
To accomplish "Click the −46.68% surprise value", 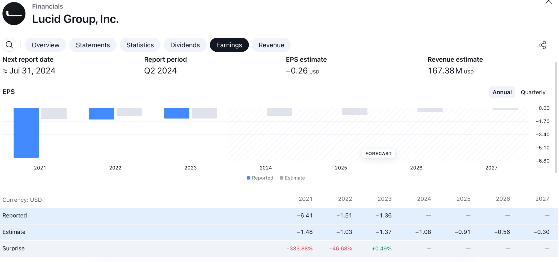I will pos(341,249).
